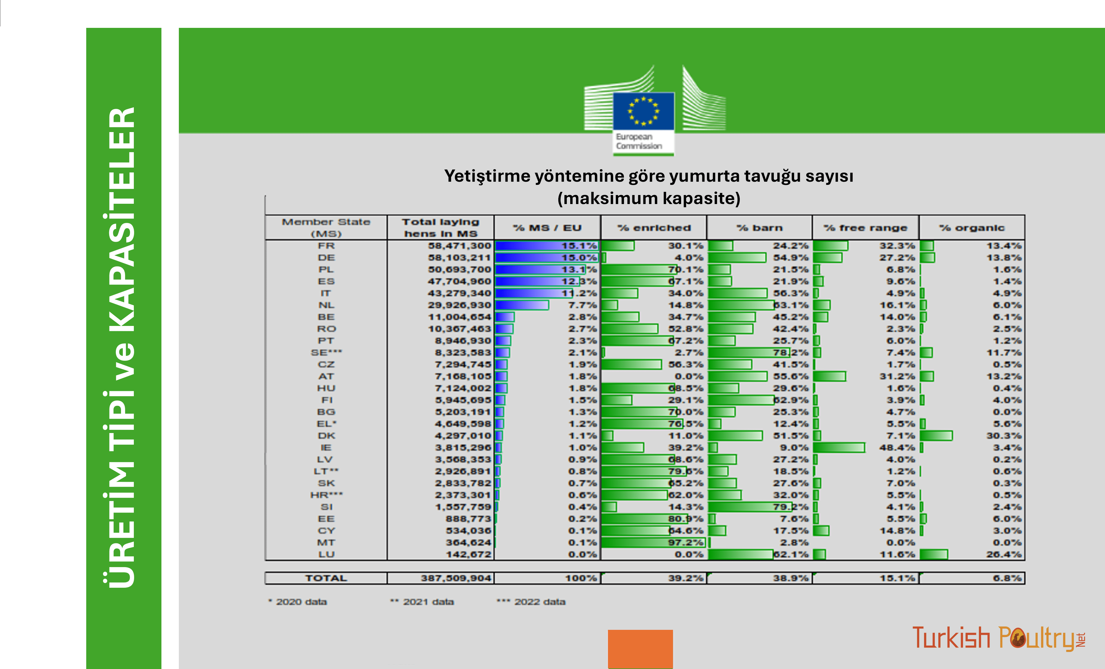Click the 31.2% free range value for AT
Image resolution: width=1105 pixels, height=669 pixels.
897,376
